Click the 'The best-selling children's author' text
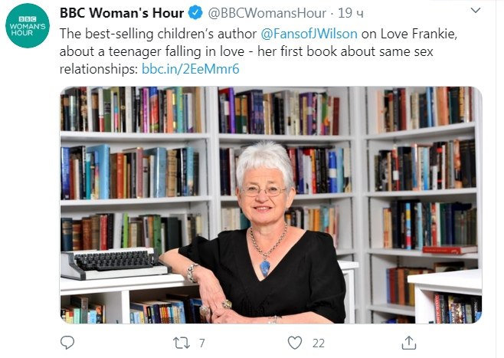The image size is (504, 358). coord(158,34)
